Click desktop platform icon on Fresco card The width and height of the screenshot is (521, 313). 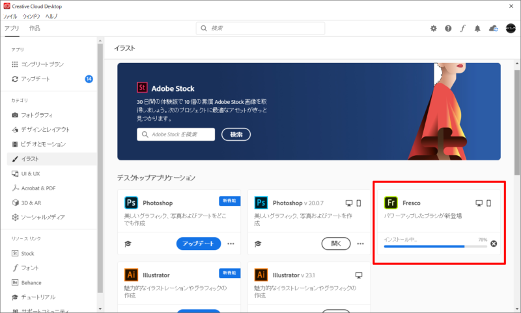[479, 203]
